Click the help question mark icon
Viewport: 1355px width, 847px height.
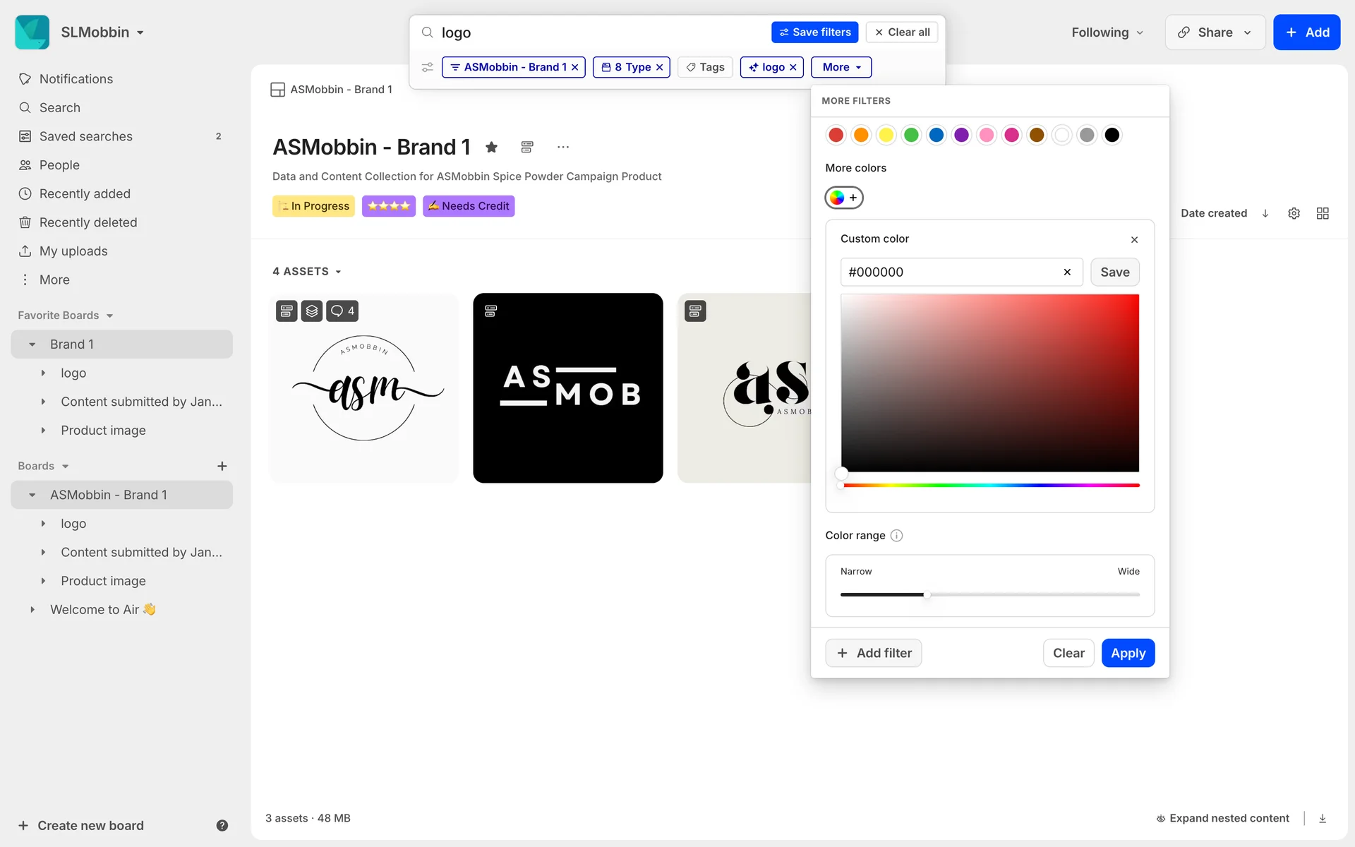click(x=222, y=825)
